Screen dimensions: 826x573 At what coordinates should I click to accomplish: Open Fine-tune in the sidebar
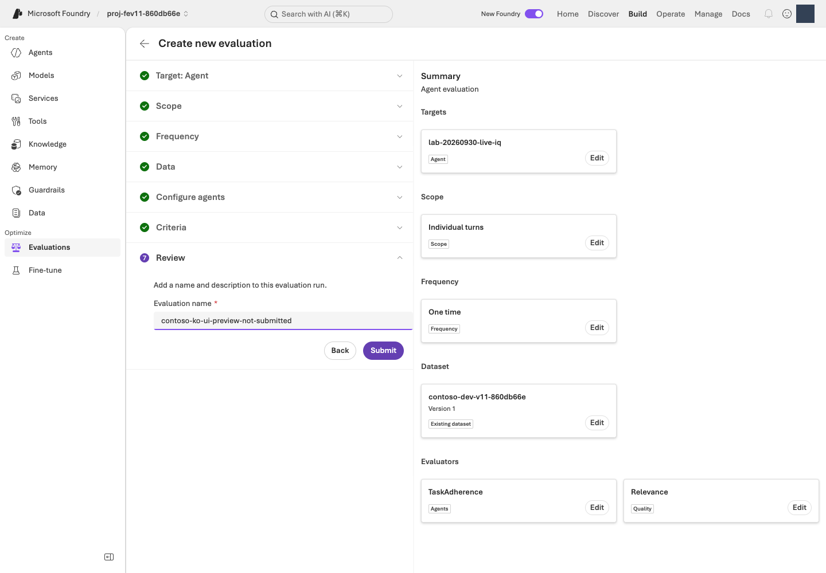[63, 270]
